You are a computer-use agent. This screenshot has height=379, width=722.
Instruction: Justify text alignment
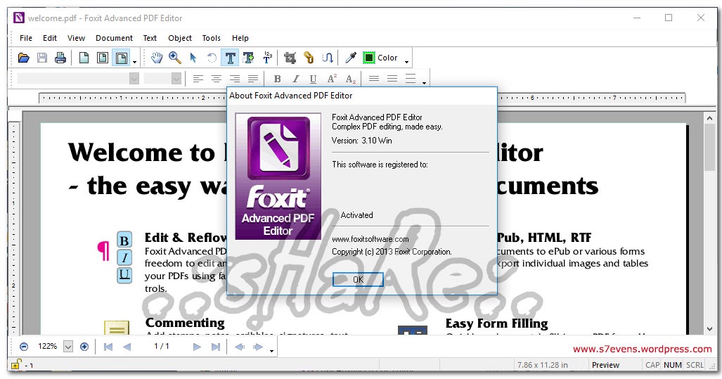(253, 79)
